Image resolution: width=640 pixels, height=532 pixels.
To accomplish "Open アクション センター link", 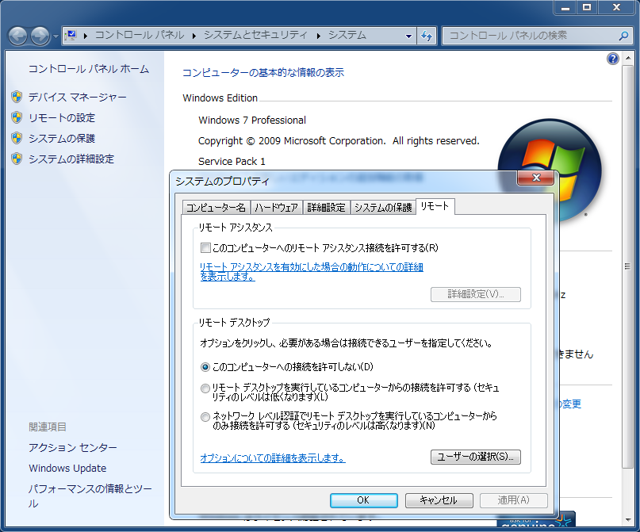I will point(73,447).
